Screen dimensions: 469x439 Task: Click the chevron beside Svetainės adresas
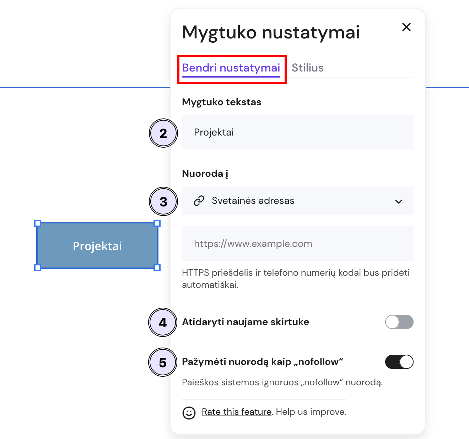(399, 201)
